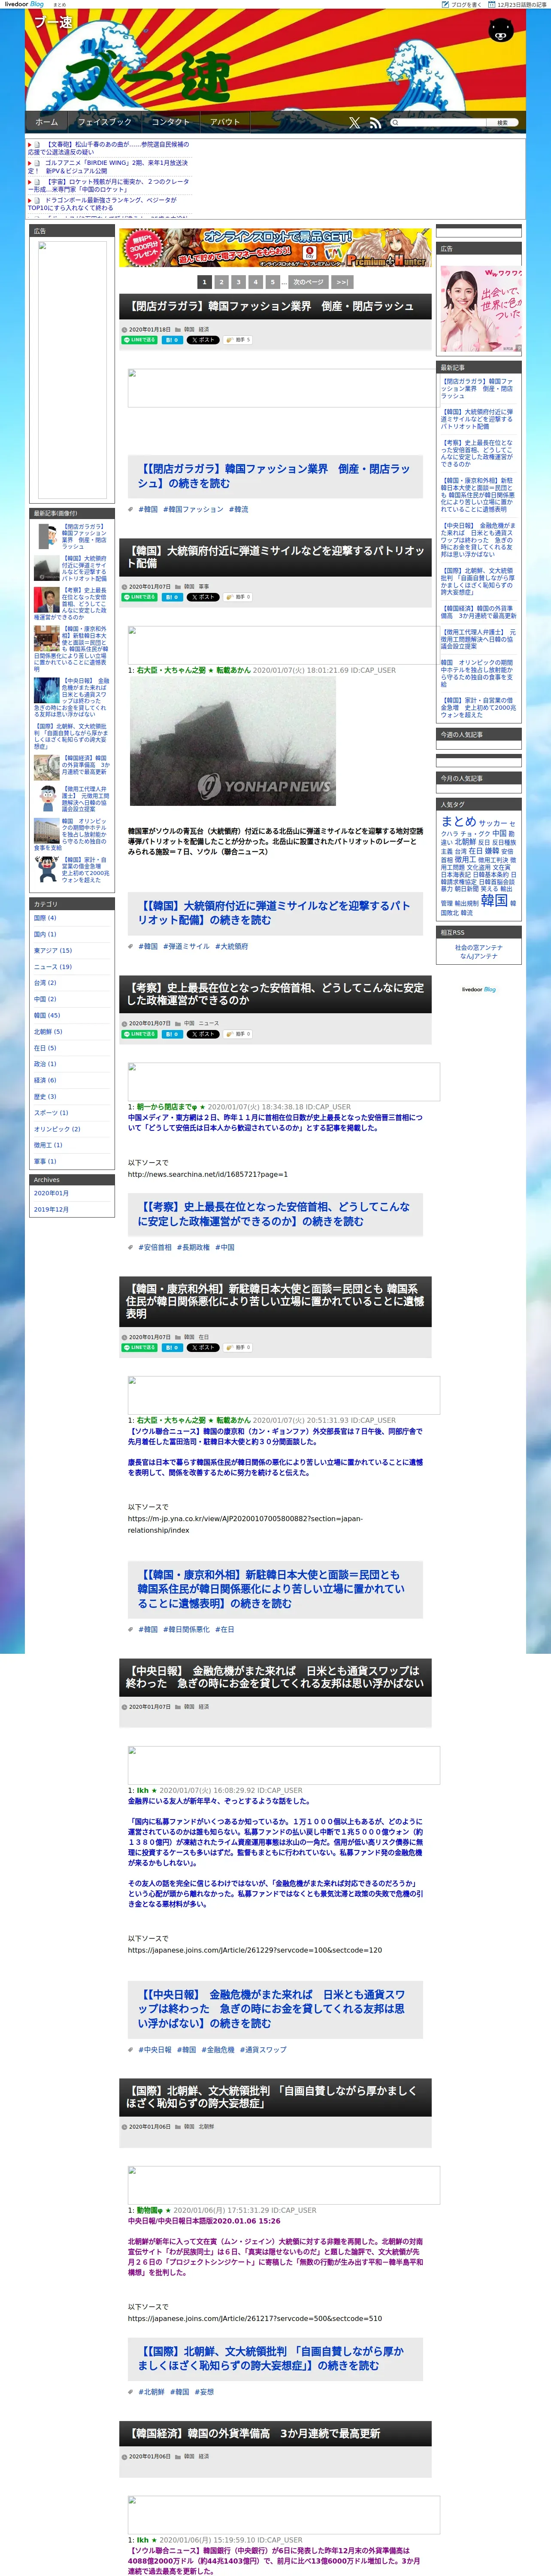Click the #通貨スワップ tag
This screenshot has width=551, height=2576.
(264, 2049)
